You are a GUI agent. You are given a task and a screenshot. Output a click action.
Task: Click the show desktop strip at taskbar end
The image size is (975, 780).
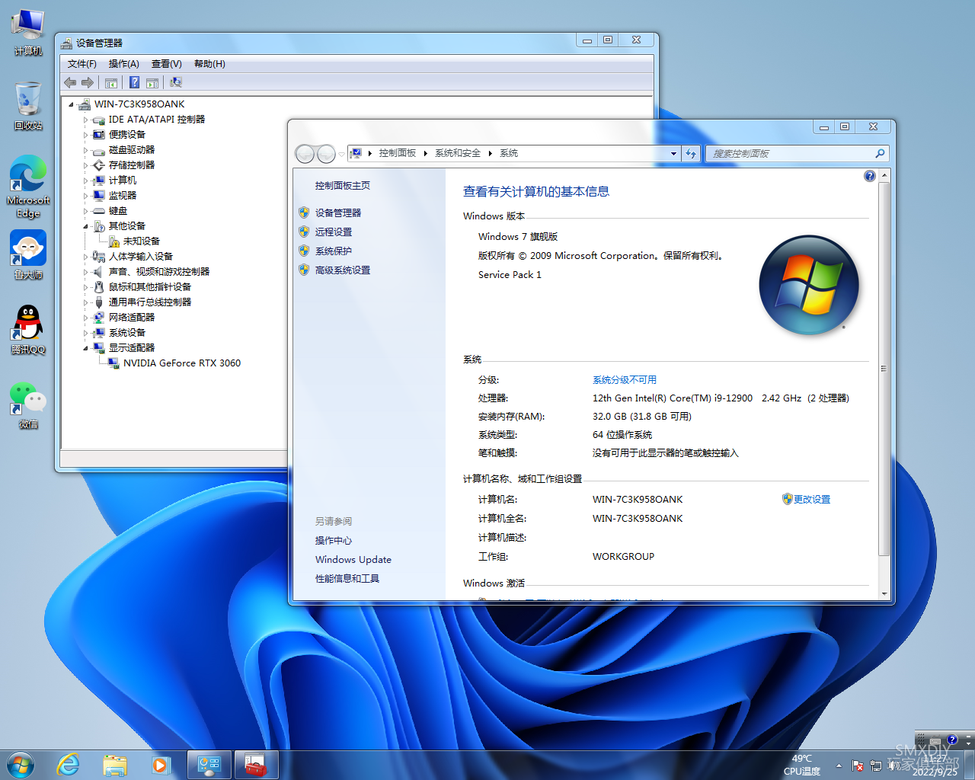click(969, 765)
